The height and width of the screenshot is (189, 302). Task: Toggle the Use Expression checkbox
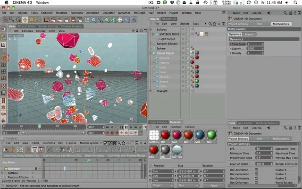(256, 174)
